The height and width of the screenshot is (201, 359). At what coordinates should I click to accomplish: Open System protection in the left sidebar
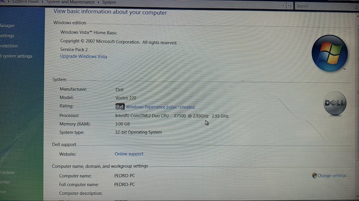pyautogui.click(x=9, y=46)
